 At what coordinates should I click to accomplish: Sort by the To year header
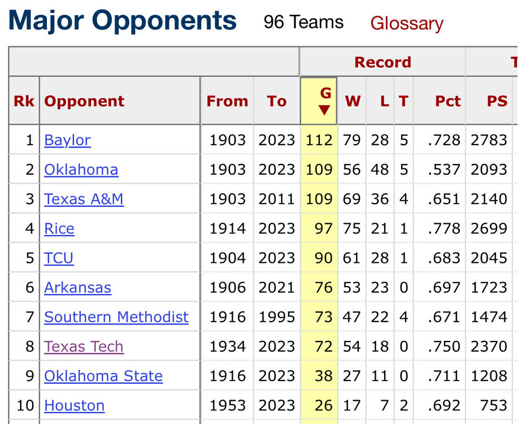[277, 101]
